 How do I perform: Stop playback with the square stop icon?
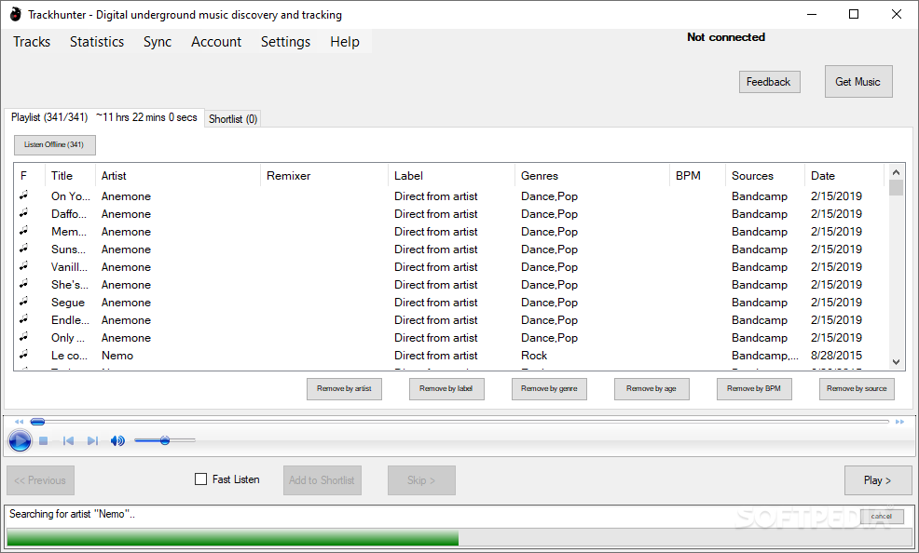tap(44, 440)
